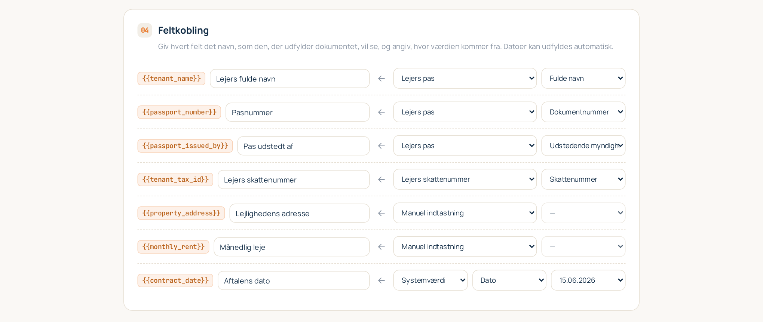Open the 'Fulde navn' field dropdown
763x322 pixels.
tap(583, 78)
